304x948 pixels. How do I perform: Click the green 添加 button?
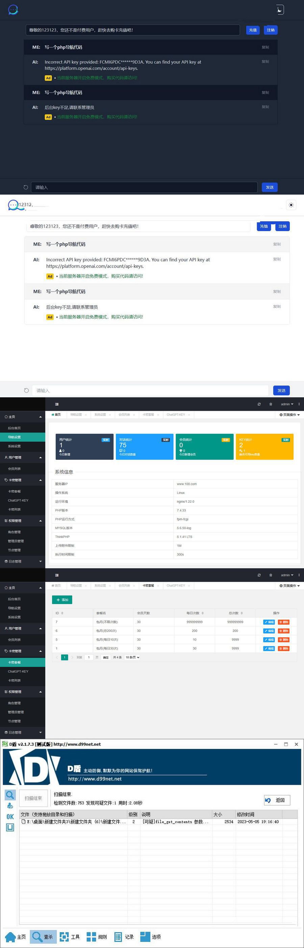[62, 600]
